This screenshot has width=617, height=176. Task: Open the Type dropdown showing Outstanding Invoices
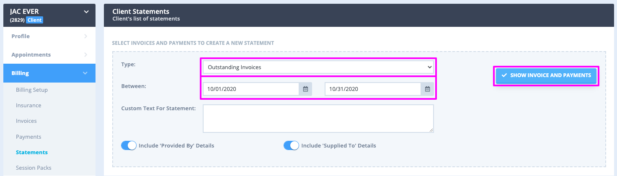pyautogui.click(x=318, y=67)
